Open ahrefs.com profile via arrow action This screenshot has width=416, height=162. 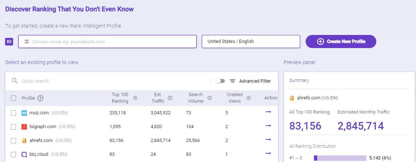click(268, 139)
